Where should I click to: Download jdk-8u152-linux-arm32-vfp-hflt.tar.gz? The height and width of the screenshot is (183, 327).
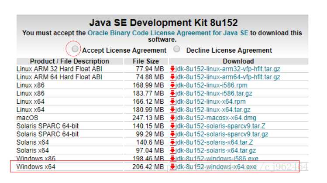[x=228, y=69]
